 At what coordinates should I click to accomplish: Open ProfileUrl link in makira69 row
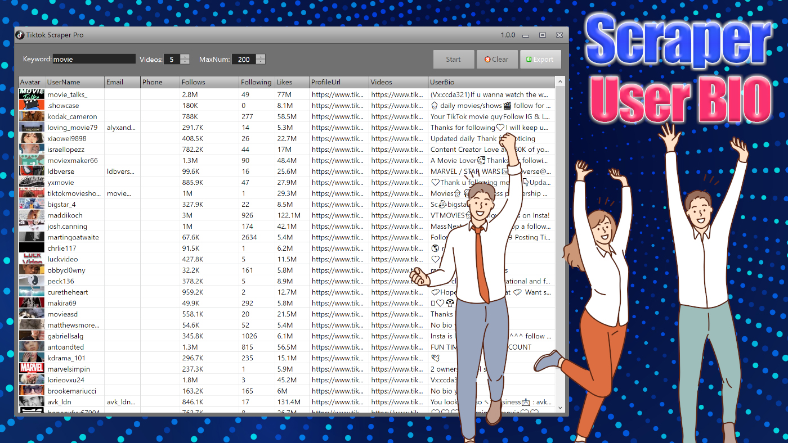pos(338,303)
